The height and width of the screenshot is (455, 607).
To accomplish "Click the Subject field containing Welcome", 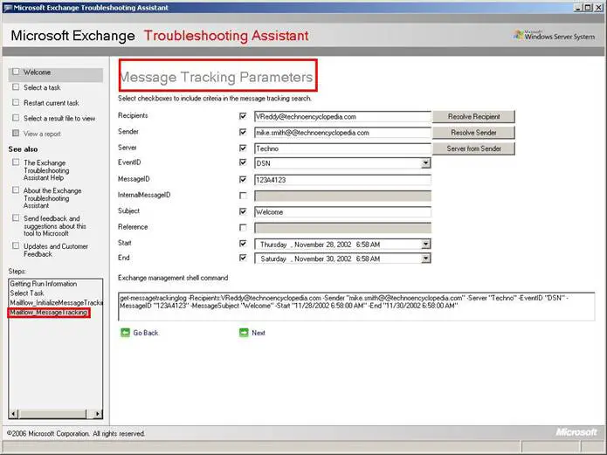I will click(x=342, y=212).
